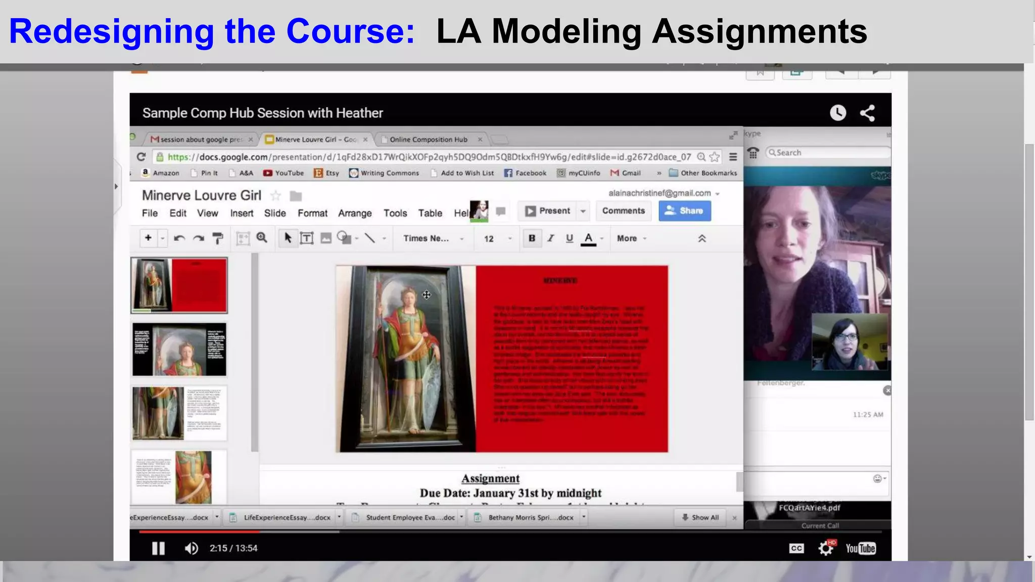The image size is (1035, 582).
Task: Toggle closed captions CC button
Action: point(796,548)
